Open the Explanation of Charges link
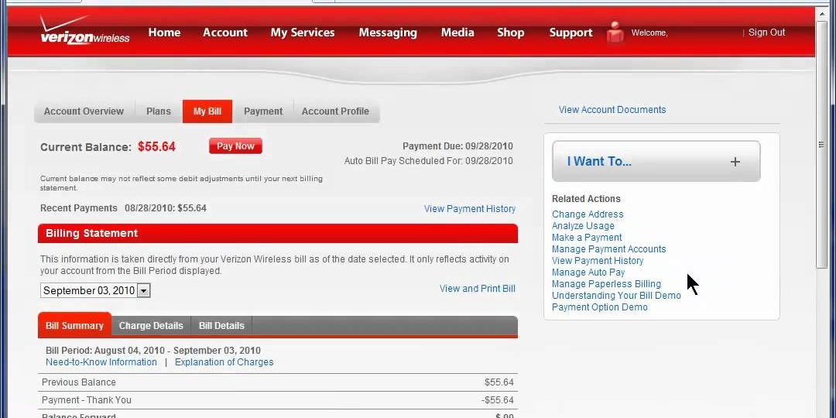The image size is (836, 418). click(224, 362)
